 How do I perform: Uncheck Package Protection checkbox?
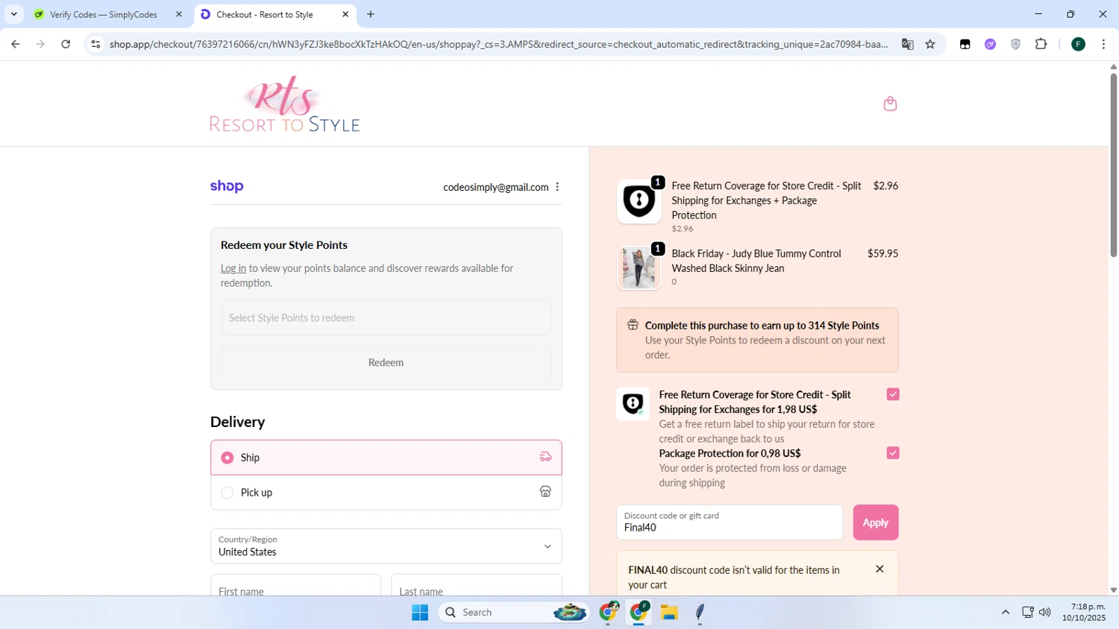892,452
